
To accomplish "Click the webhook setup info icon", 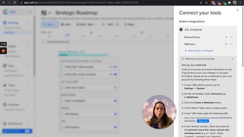I will [x=183, y=59].
